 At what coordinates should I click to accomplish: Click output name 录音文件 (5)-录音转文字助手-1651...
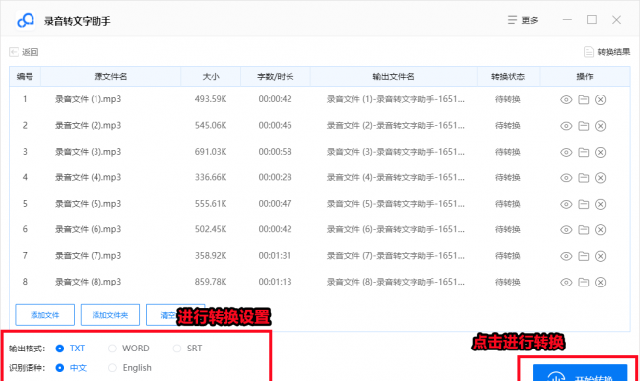pos(395,204)
